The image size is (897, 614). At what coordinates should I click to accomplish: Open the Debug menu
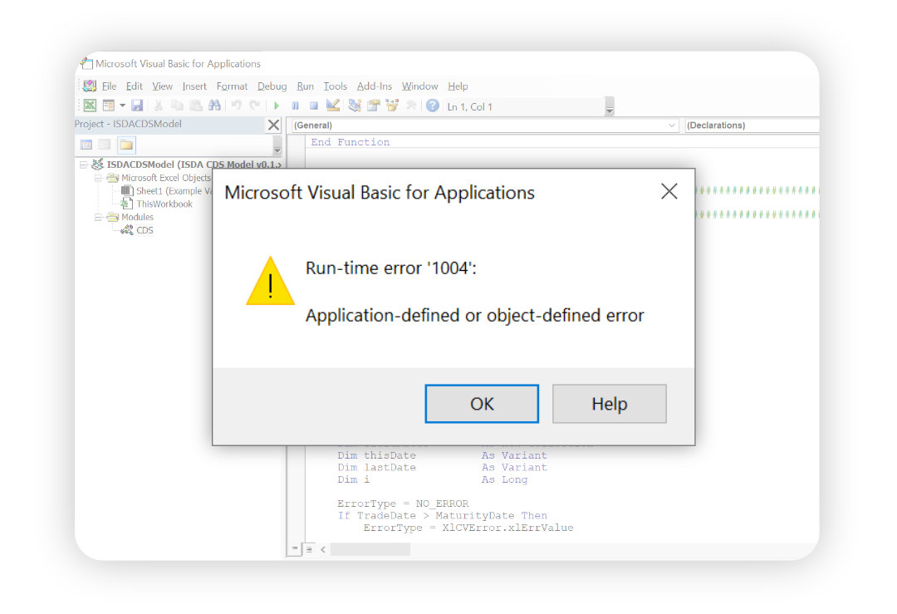(272, 86)
